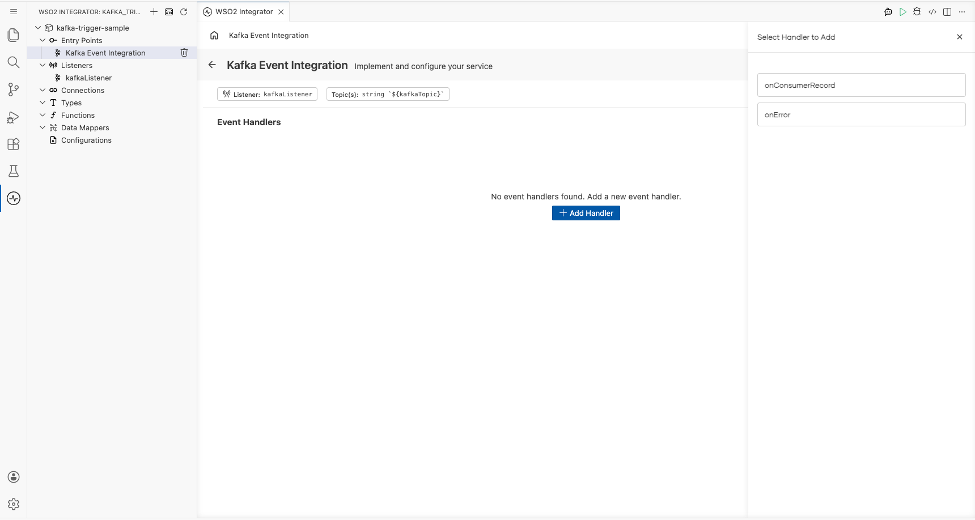Image resolution: width=975 pixels, height=520 pixels.
Task: Click 'Select Handler to Add' title
Action: 796,37
